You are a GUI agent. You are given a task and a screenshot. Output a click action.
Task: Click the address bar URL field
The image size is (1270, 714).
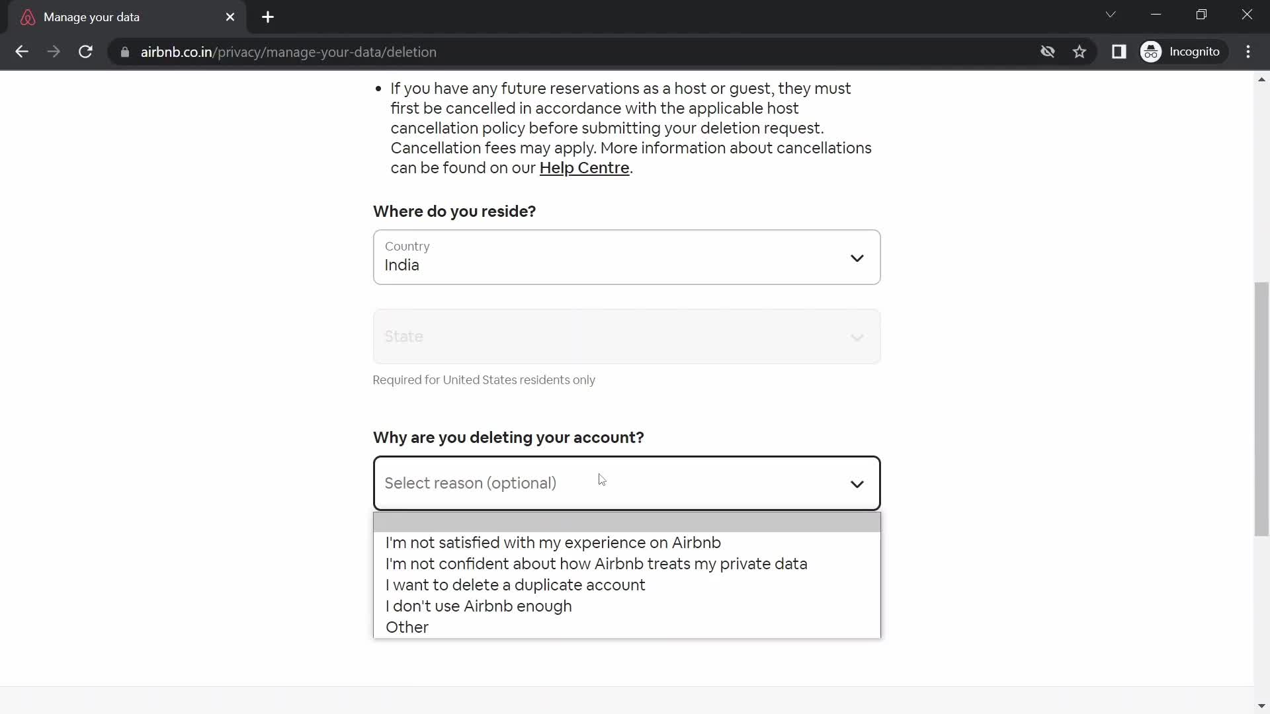tap(288, 52)
